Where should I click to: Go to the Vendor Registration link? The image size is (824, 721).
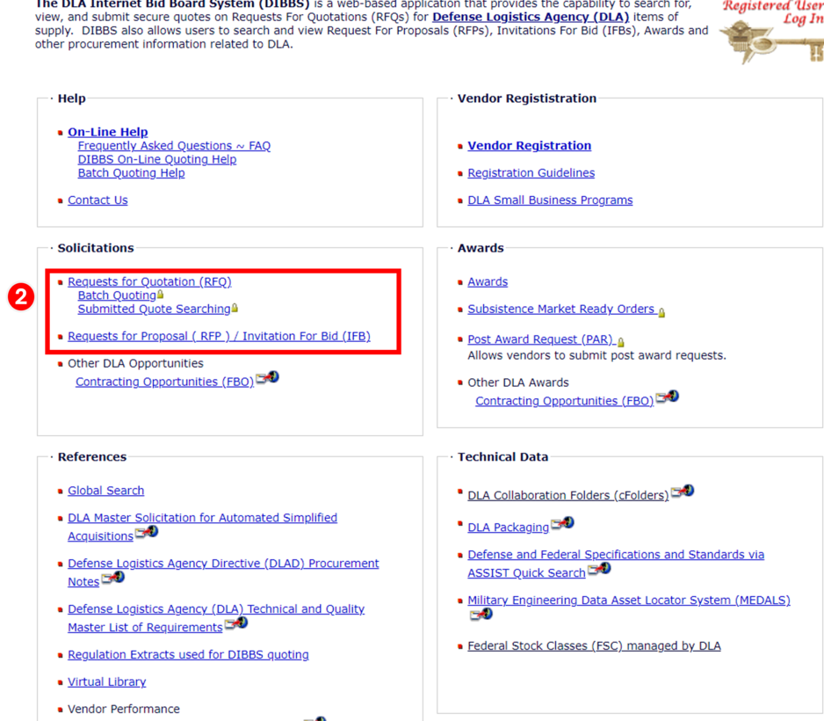[529, 146]
